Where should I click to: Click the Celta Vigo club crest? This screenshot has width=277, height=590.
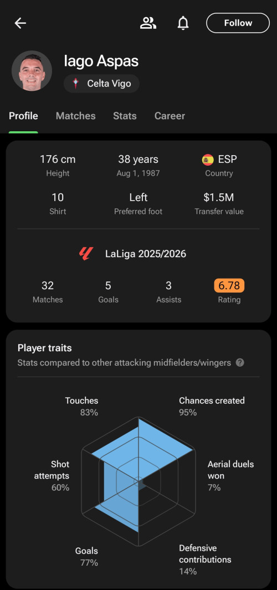[76, 84]
